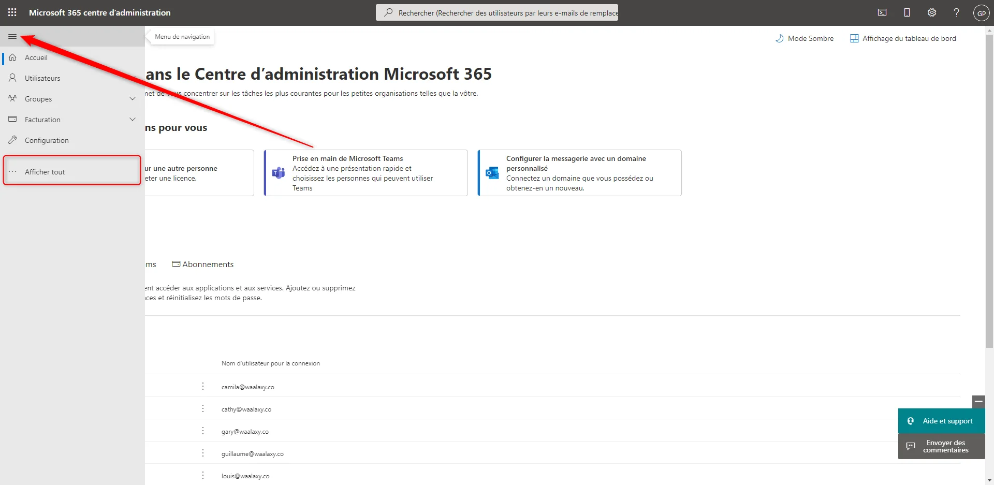This screenshot has height=485, width=994.
Task: Select gary@waalaxy.co username
Action: [245, 432]
